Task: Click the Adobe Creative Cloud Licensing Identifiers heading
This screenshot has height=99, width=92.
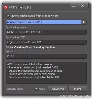Action: (x=31, y=47)
